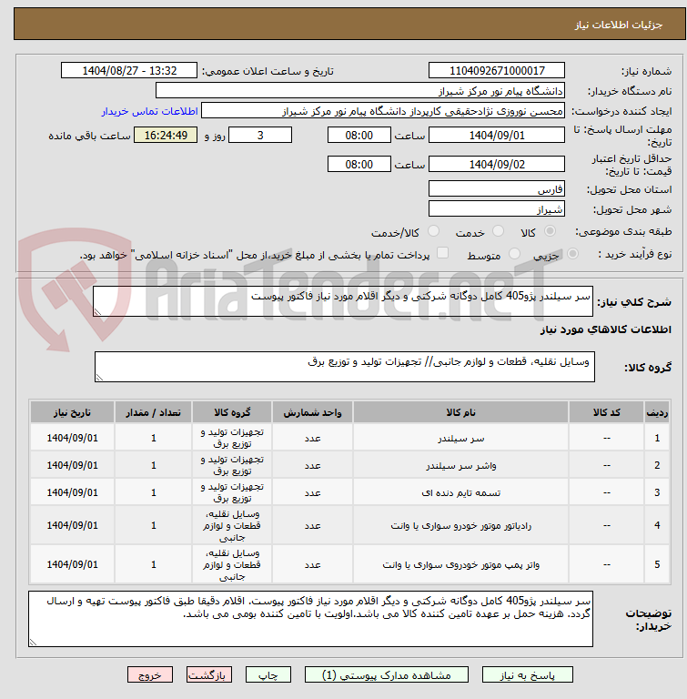Toggle the اسناد خزانه اسلامی payment checkbox
Viewport: 687px width, 699px height.
[x=442, y=253]
